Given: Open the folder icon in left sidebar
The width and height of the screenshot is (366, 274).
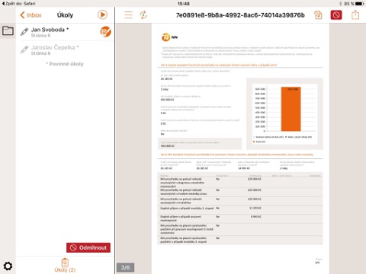Looking at the screenshot, I should pos(8,30).
